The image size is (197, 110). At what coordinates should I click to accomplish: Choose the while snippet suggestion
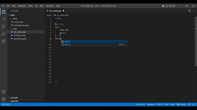click(x=94, y=45)
